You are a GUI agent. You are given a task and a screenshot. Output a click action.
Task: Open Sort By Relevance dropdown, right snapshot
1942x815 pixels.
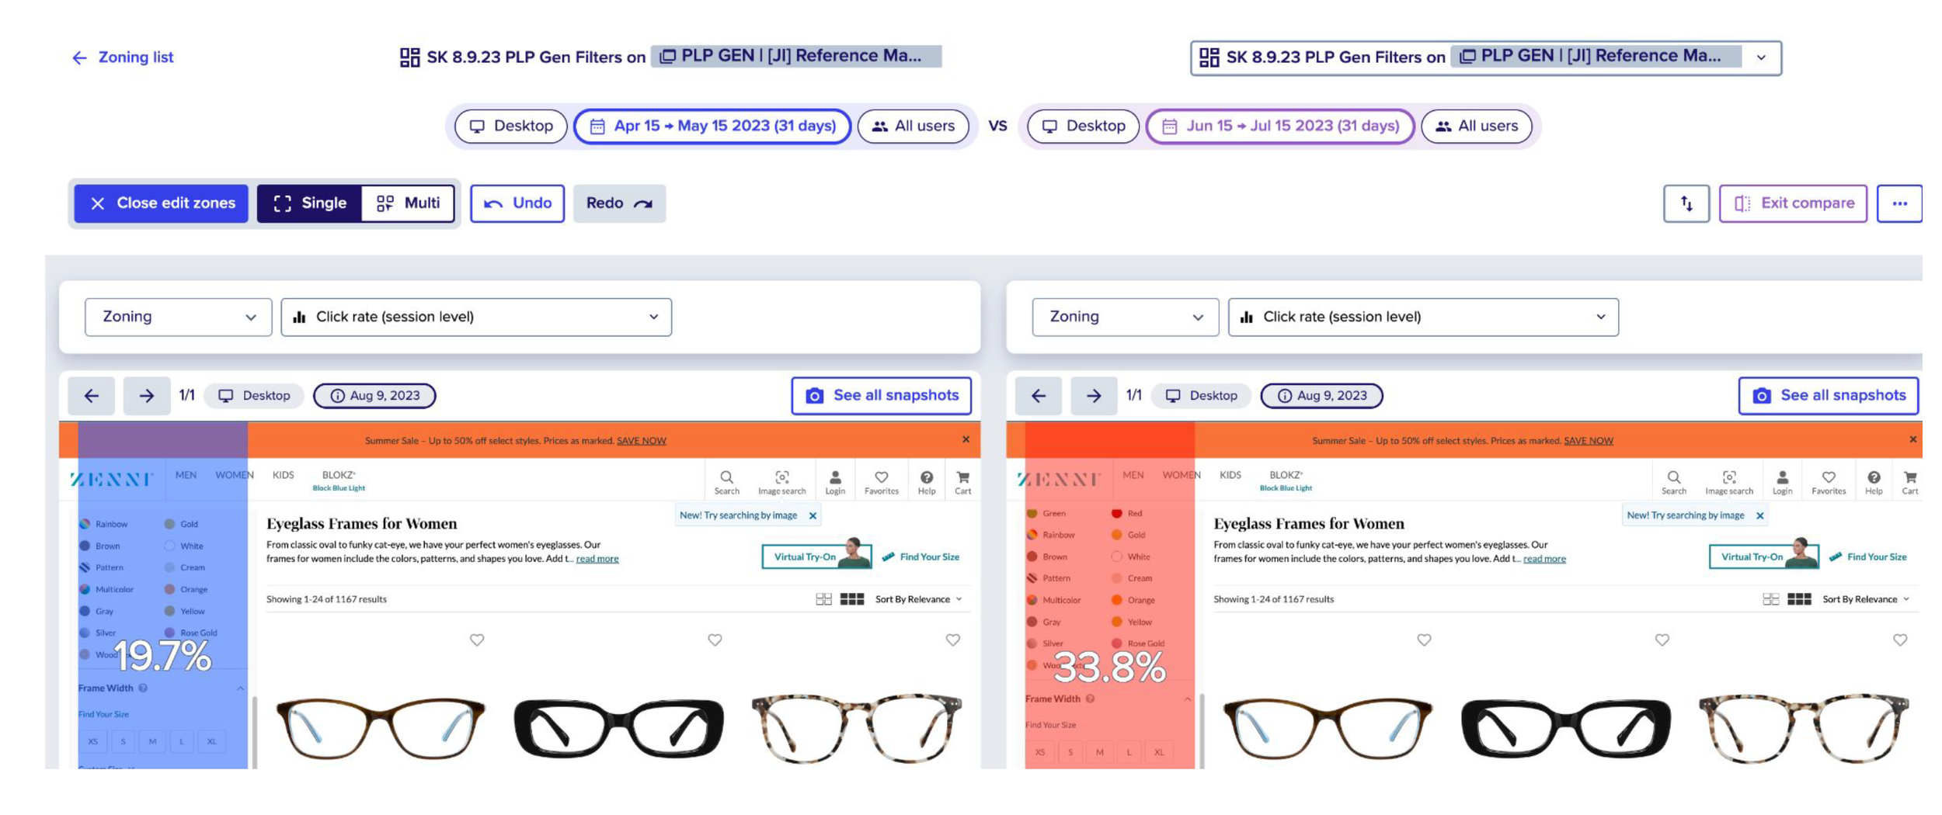pyautogui.click(x=1866, y=599)
